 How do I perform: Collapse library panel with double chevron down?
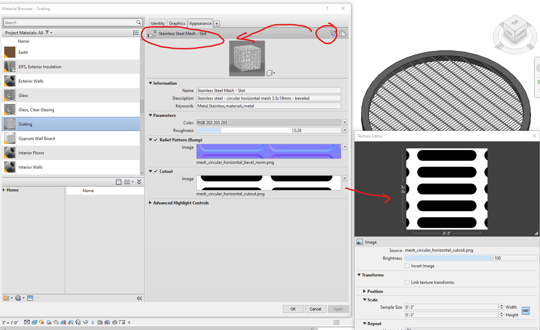click(x=139, y=182)
